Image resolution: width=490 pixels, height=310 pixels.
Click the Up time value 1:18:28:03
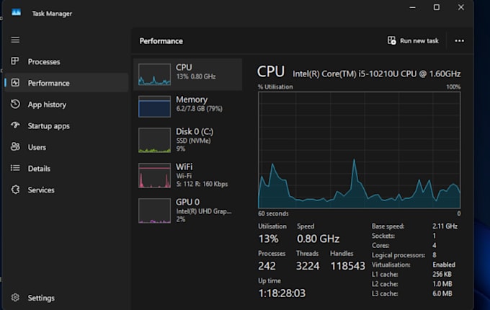pos(282,293)
